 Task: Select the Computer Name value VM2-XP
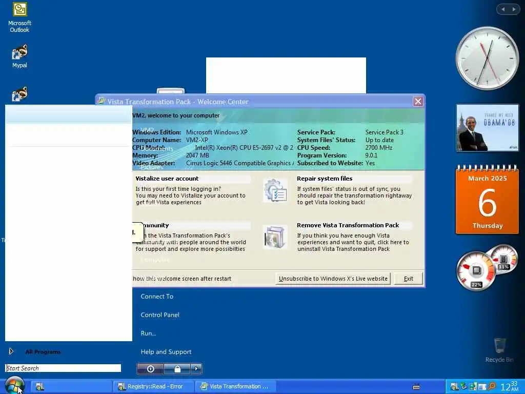pos(197,140)
